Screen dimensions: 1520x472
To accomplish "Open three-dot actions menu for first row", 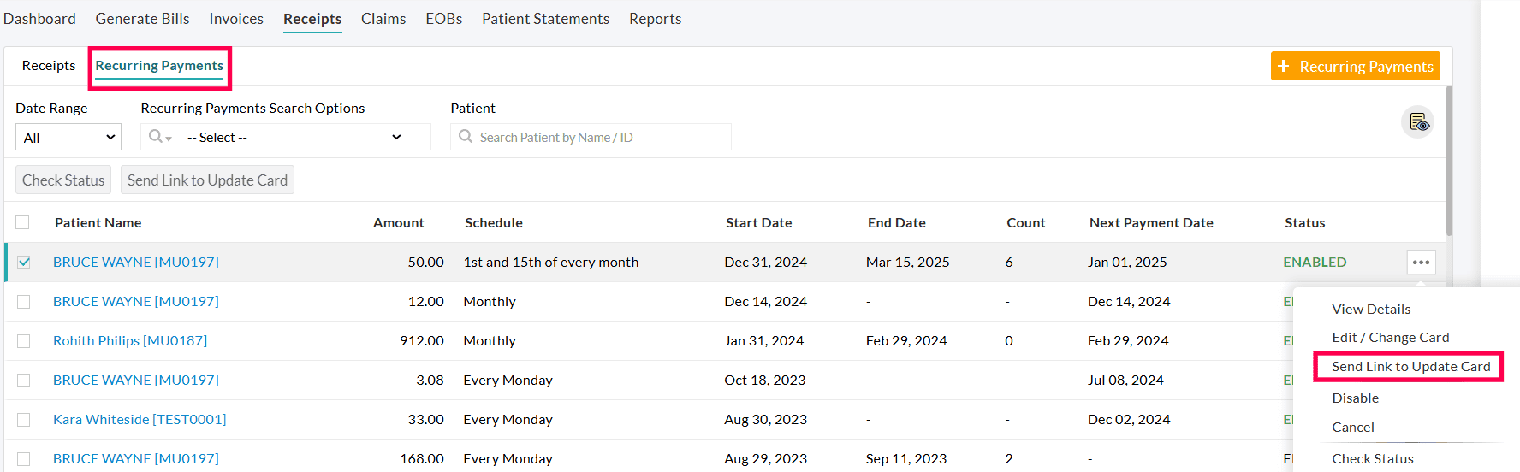I will (x=1421, y=263).
